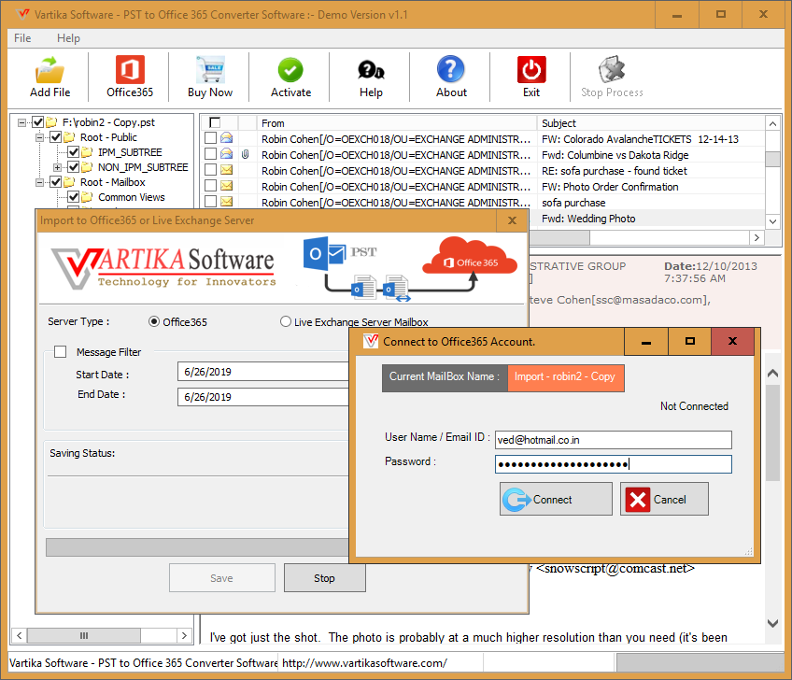Click the Cancel button in Connect dialog
Image resolution: width=792 pixels, height=680 pixels.
[664, 499]
